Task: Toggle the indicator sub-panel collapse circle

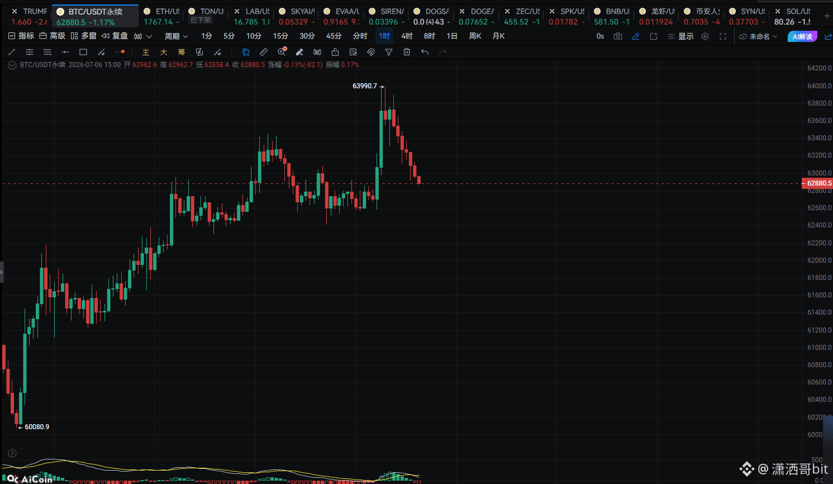Action: point(12,453)
